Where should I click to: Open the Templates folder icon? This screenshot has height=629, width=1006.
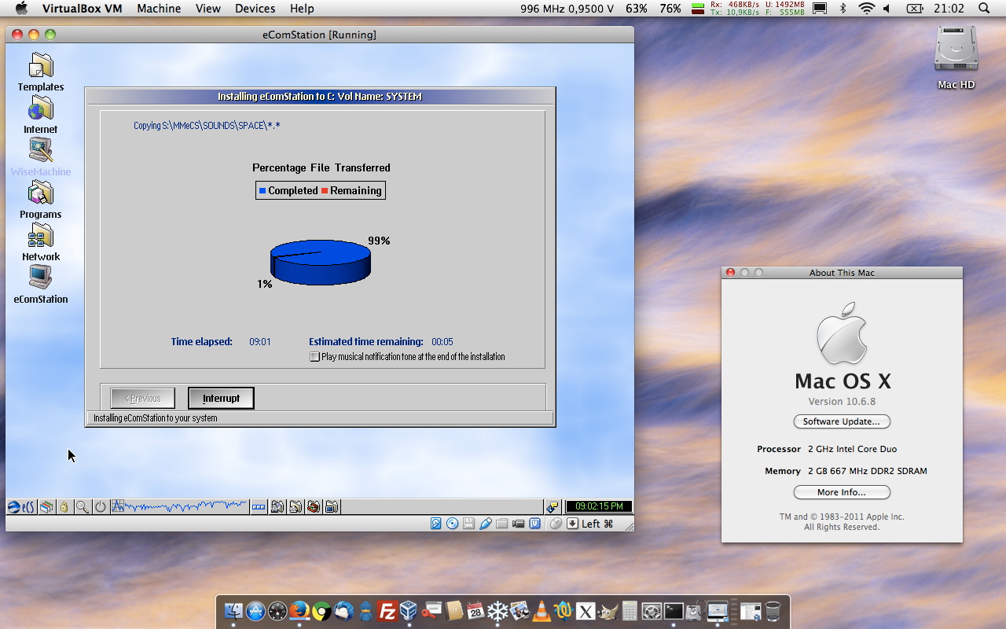41,67
